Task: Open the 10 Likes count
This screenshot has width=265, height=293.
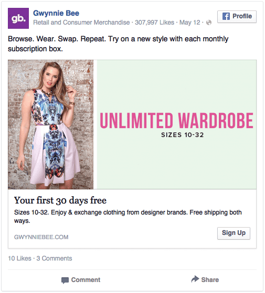Action: point(19,258)
